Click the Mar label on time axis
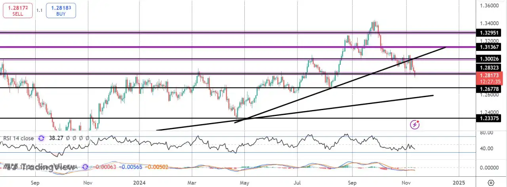Viewport: 507px width, 187px height. pos(192,183)
